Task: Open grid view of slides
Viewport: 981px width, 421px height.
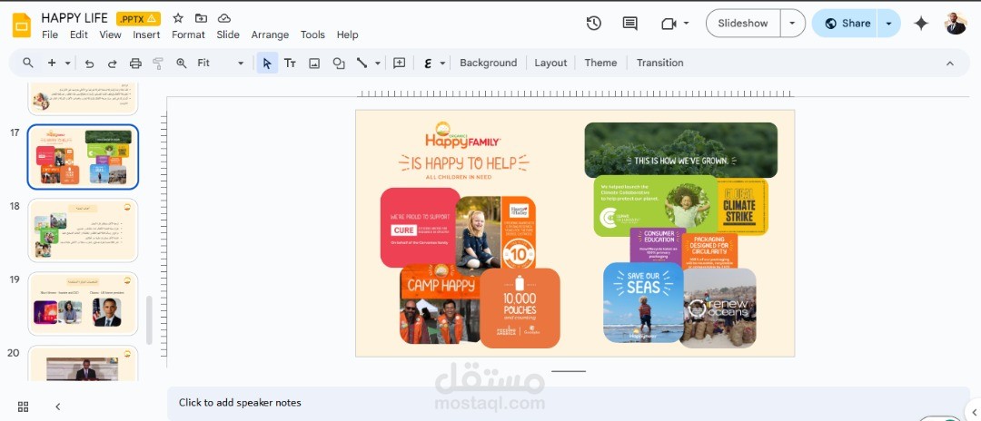Action: click(23, 406)
